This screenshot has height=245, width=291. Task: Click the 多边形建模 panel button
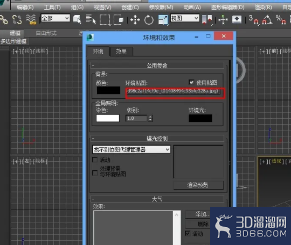(13, 41)
